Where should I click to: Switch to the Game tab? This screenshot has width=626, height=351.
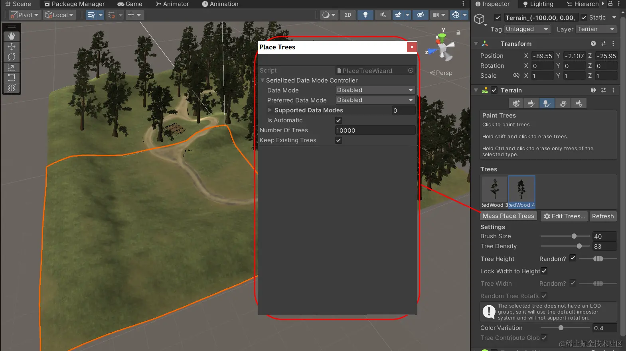coord(130,4)
